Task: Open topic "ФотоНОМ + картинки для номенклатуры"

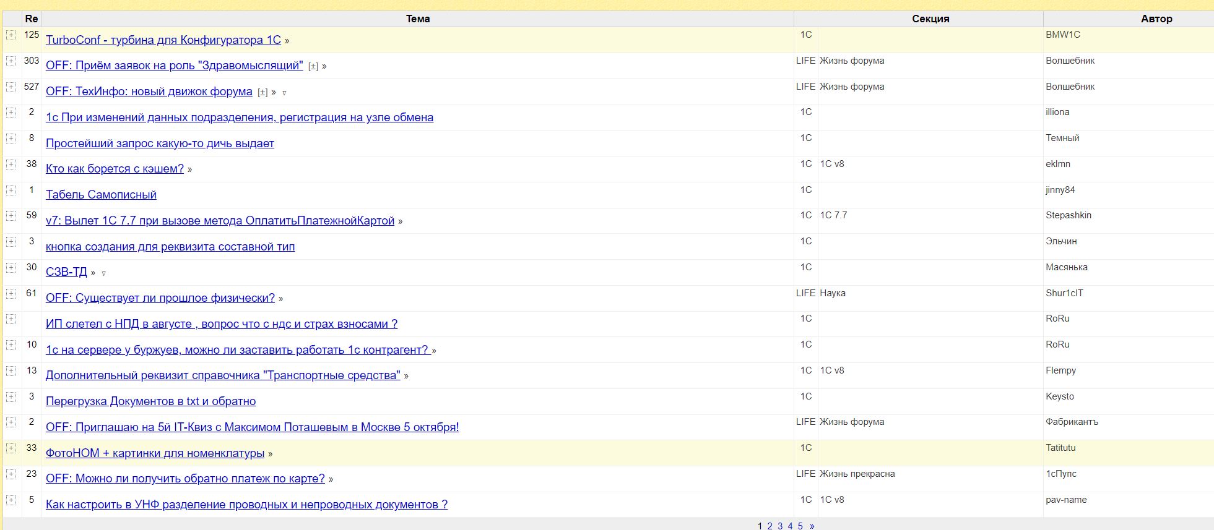Action: [155, 453]
